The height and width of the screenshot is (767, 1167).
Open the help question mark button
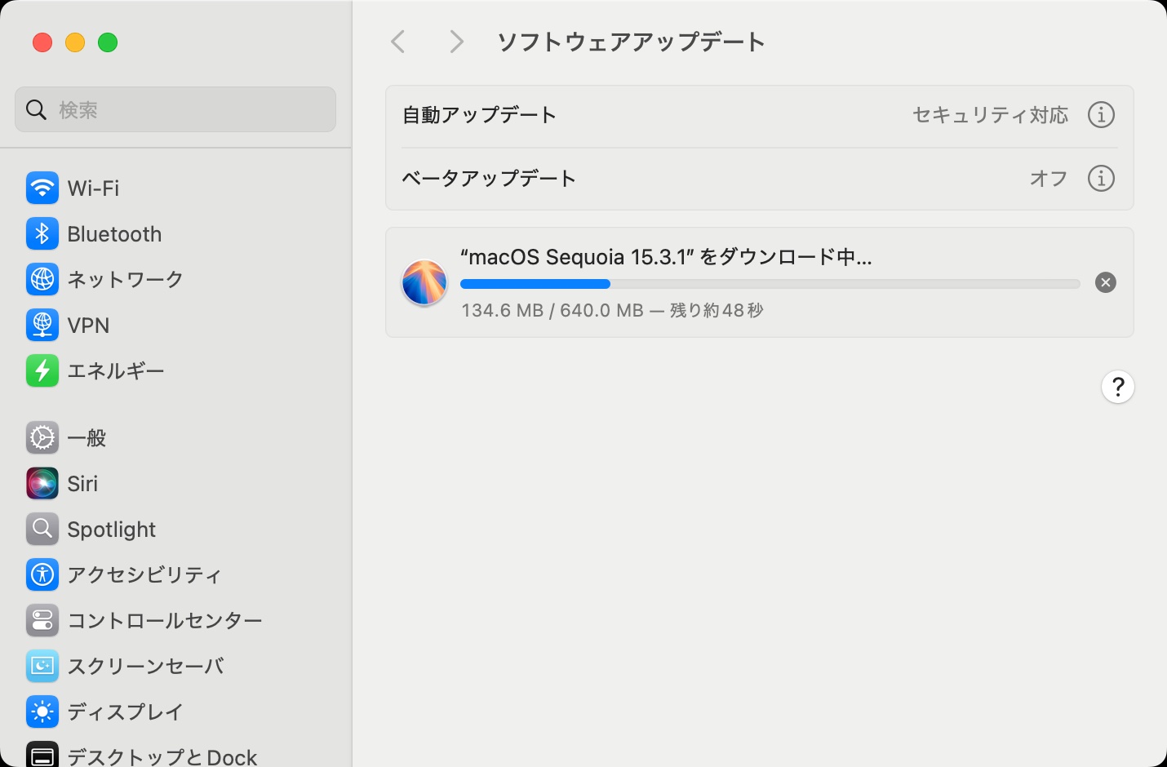[1118, 387]
